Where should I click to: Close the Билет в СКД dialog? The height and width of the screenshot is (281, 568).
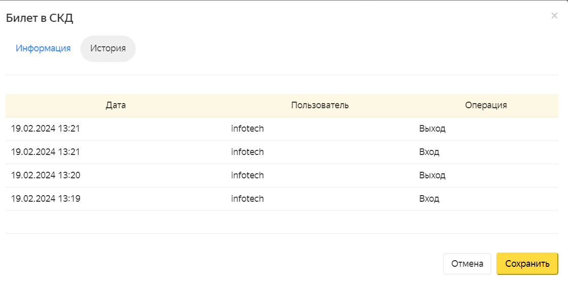tap(554, 16)
